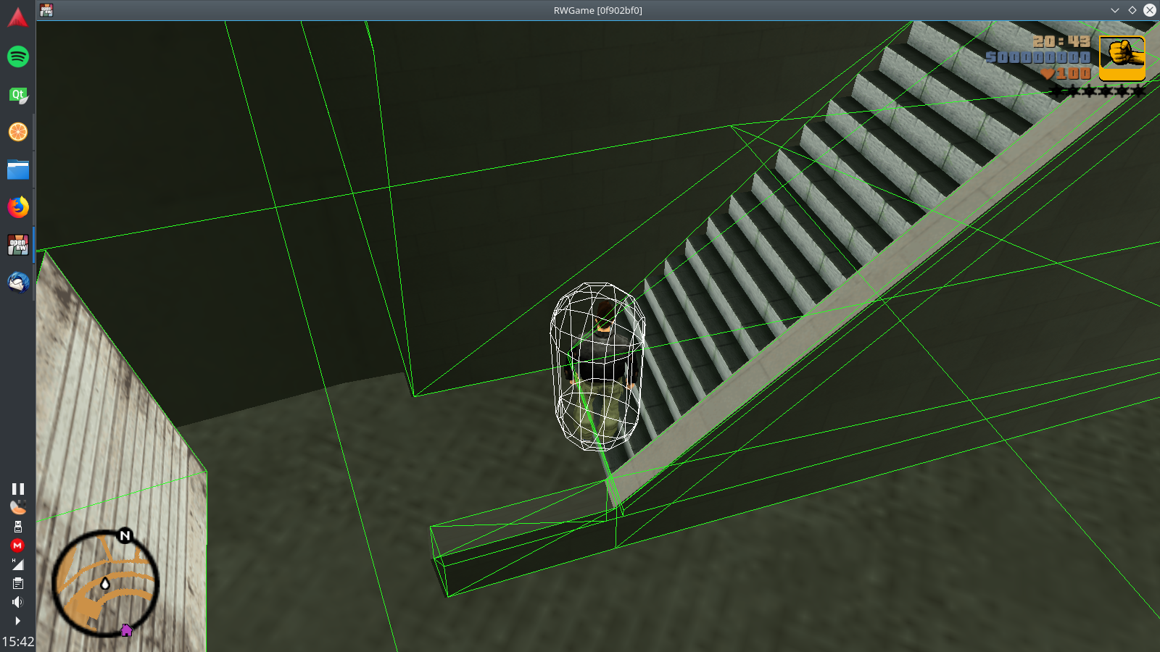
Task: Click the pink safehouse blip on radar
Action: 126,630
